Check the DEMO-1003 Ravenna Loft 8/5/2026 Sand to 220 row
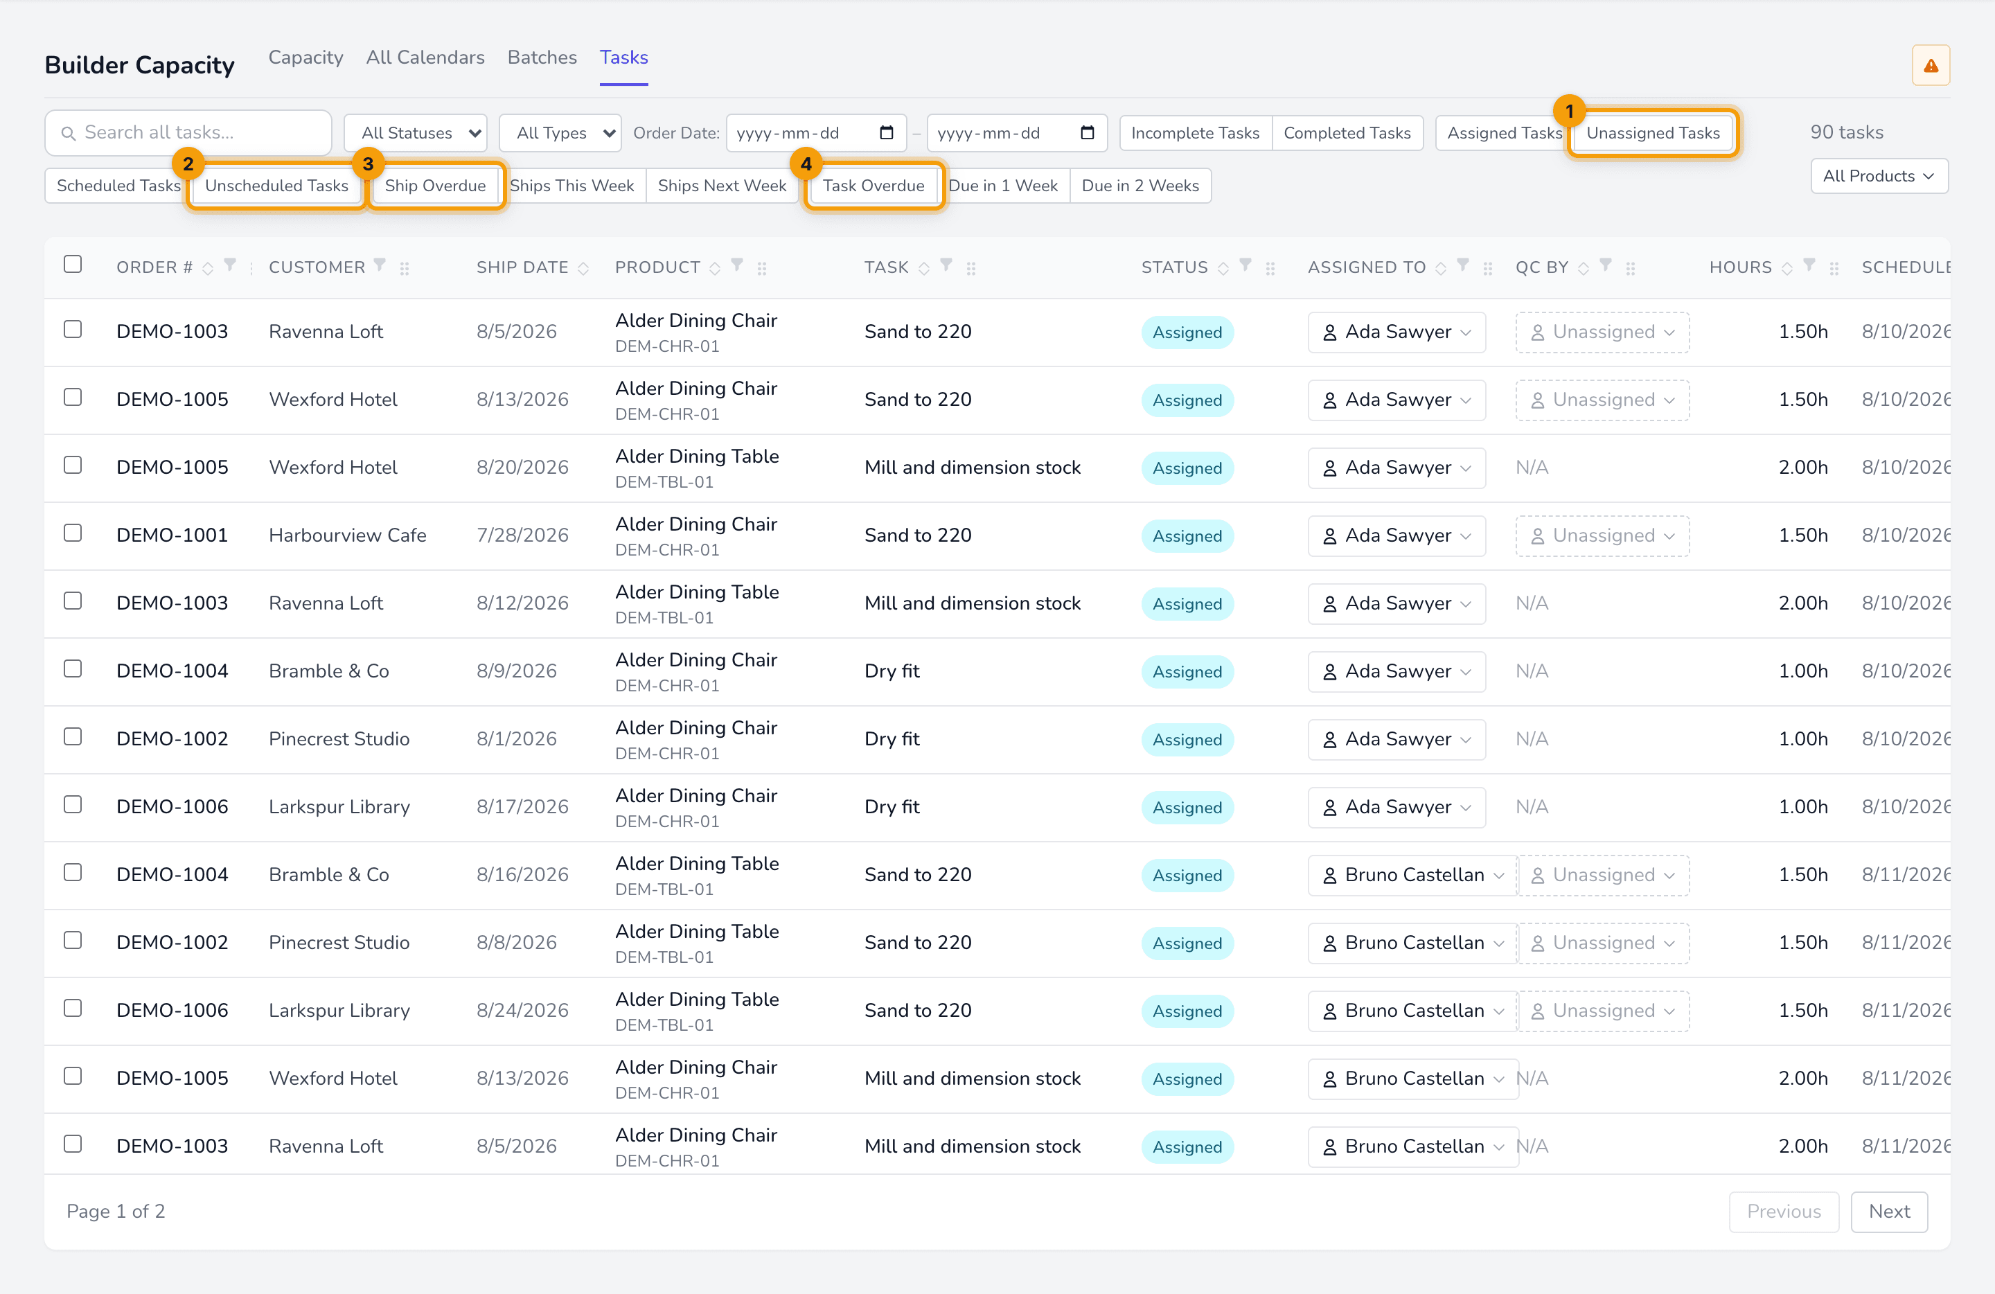Image resolution: width=1995 pixels, height=1294 pixels. pyautogui.click(x=73, y=329)
